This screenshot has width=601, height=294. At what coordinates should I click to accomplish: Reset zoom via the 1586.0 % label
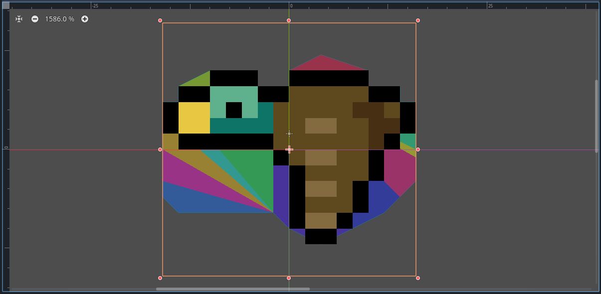click(x=59, y=19)
